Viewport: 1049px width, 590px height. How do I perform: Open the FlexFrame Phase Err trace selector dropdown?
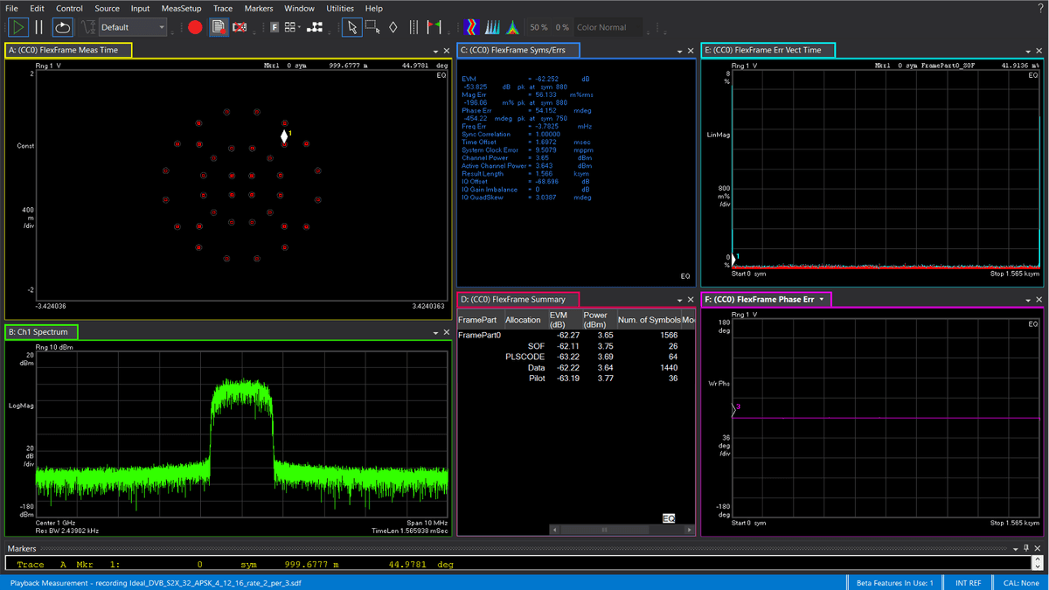[820, 299]
